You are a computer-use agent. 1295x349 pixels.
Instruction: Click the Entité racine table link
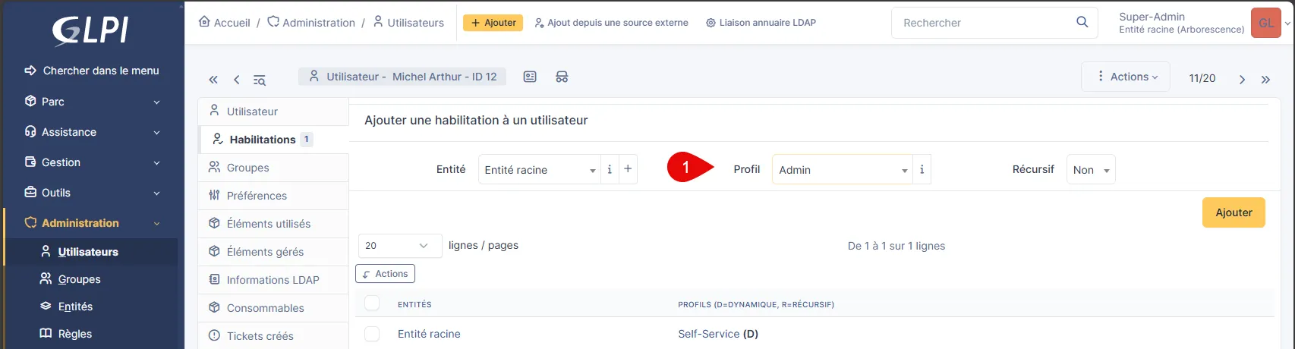tap(429, 334)
